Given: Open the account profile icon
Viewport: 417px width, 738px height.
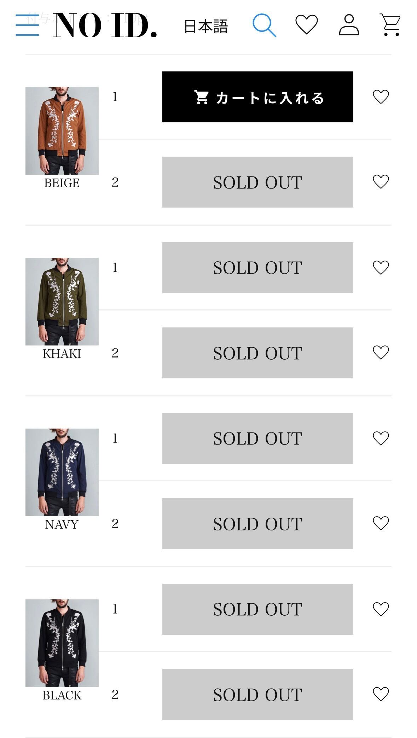Looking at the screenshot, I should click(x=349, y=25).
